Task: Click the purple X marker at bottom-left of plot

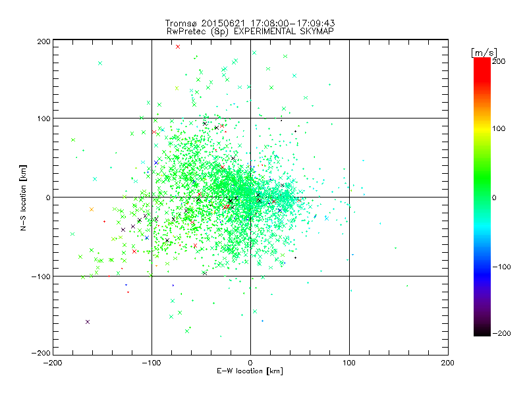Action: tap(88, 322)
